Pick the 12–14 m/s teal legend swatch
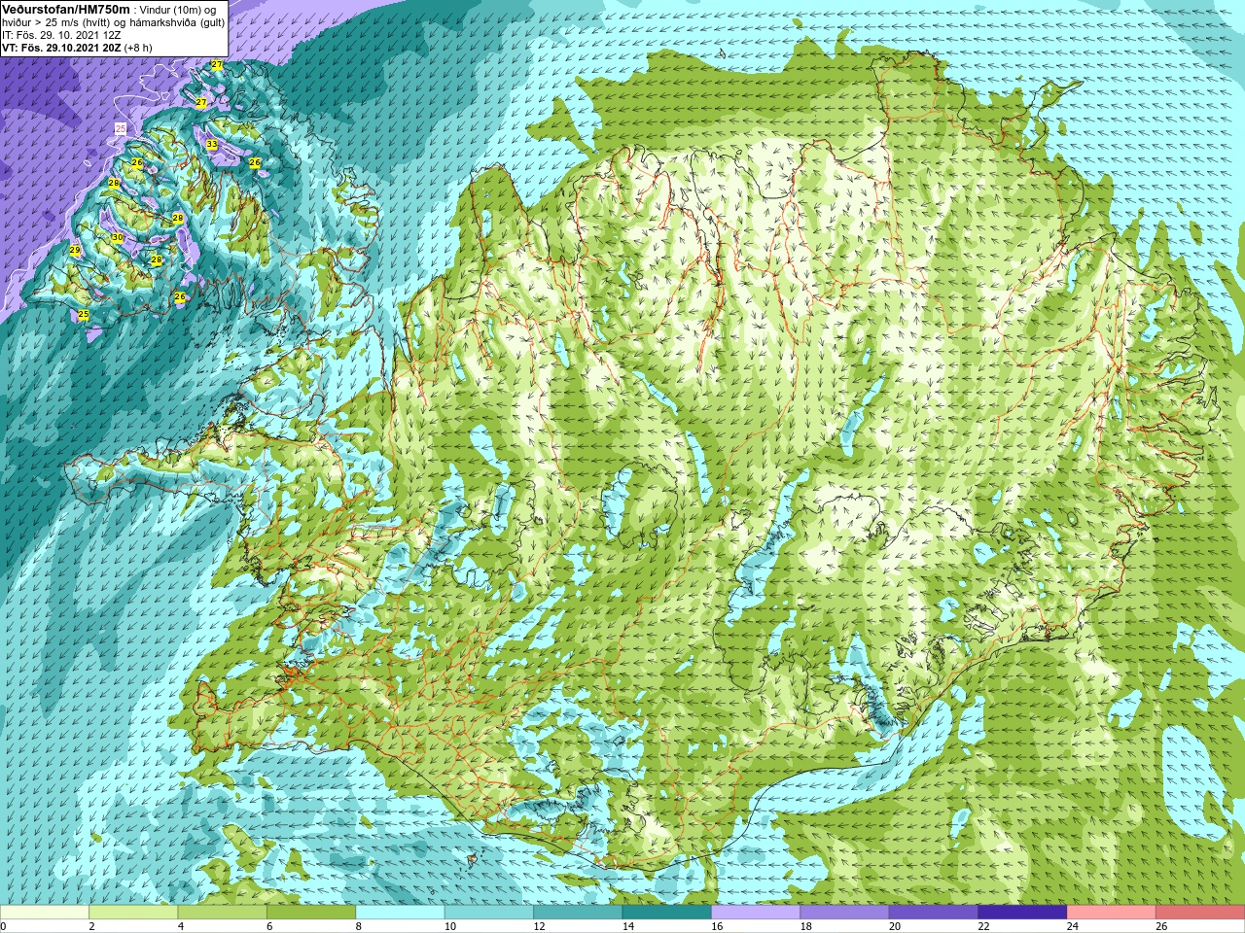This screenshot has width=1245, height=933. tap(578, 913)
